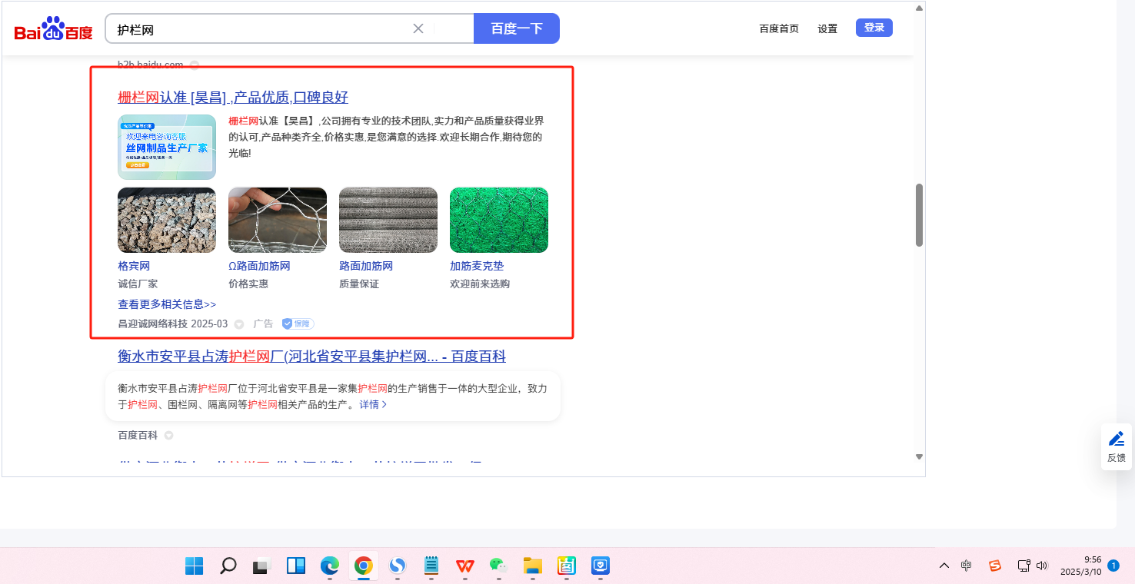
Task: Click the 反馈 feedback pencil icon
Action: tap(1116, 440)
